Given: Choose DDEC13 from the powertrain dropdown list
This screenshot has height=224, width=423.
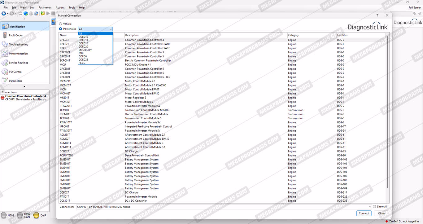Looking at the screenshot, I should tap(83, 40).
